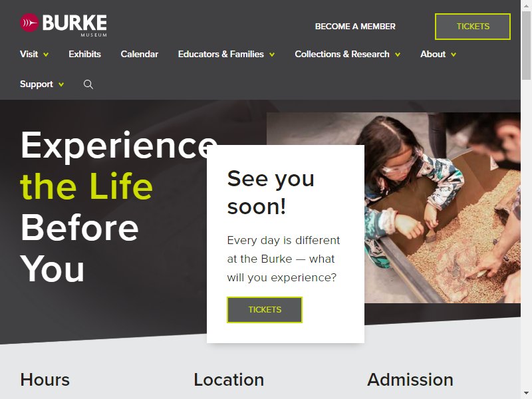Click the Become a Member link
532x399 pixels.
click(x=355, y=27)
